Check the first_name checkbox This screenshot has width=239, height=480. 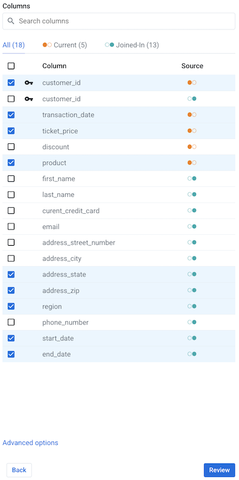click(11, 178)
